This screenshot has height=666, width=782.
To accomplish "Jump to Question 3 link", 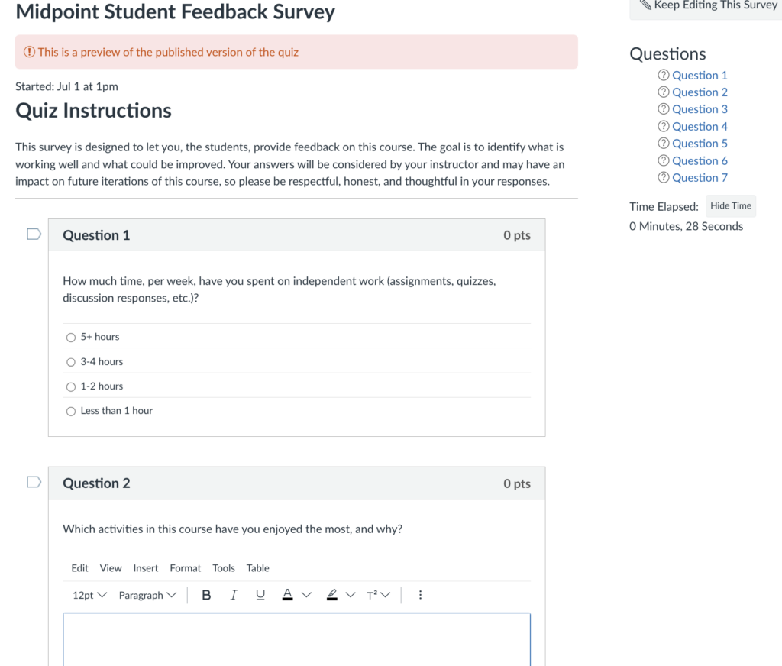I will 700,109.
